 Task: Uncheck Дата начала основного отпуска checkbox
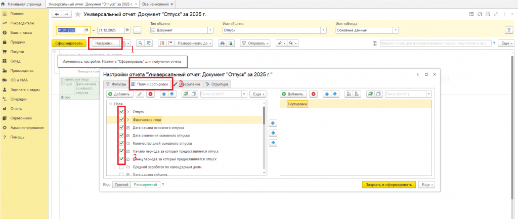[x=121, y=127]
